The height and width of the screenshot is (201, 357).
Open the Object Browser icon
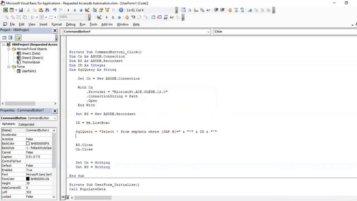[x=107, y=10]
